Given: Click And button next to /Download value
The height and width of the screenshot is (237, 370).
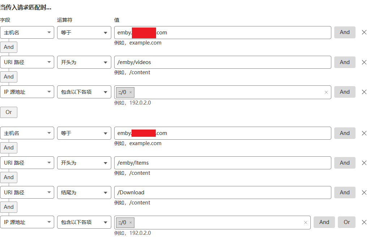Looking at the screenshot, I should [344, 192].
